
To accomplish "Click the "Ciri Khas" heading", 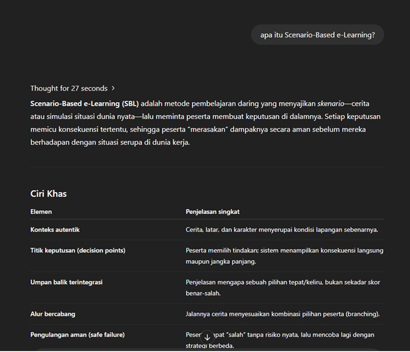I will 48,194.
